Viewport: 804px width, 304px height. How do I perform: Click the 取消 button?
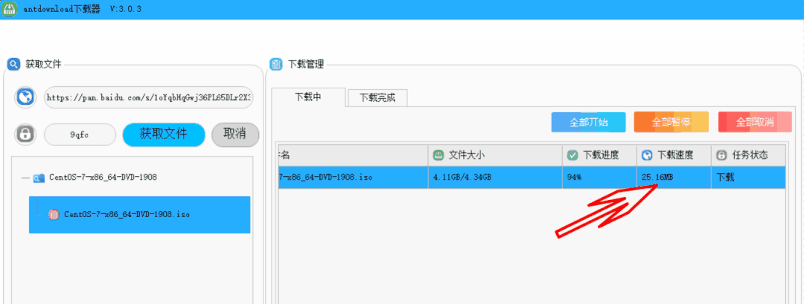tap(234, 135)
